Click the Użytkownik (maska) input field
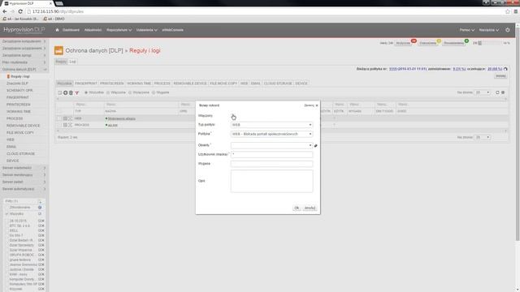The image size is (520, 292). point(271,155)
